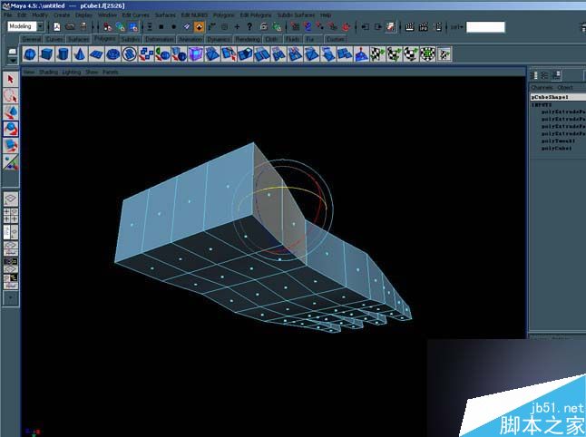Open the Lighting viewport menu

coord(72,73)
